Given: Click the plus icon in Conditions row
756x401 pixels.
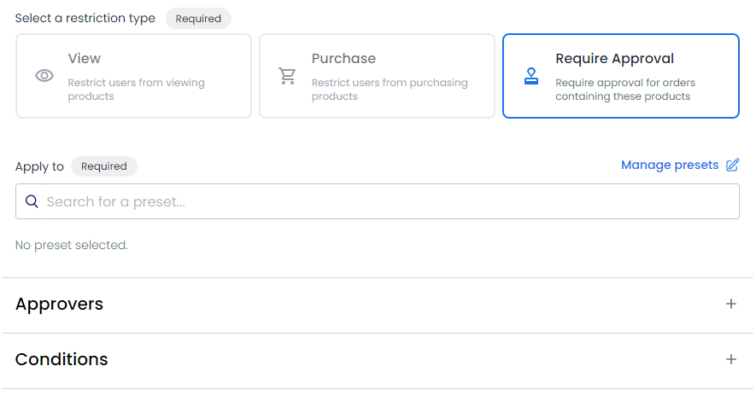Looking at the screenshot, I should tap(731, 359).
